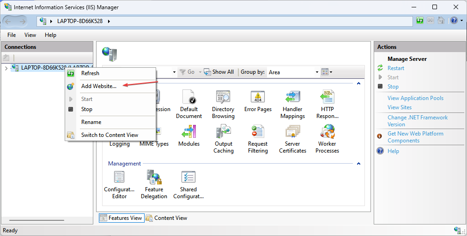This screenshot has width=467, height=236.
Task: Collapse the Management group chevron
Action: point(358,164)
